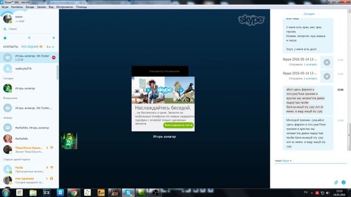
Task: Open the emoticon picker icon
Action: (344, 182)
